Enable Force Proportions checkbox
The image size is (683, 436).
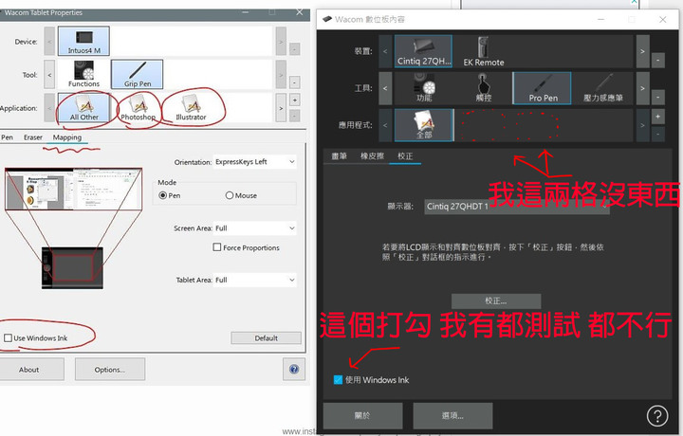coord(217,247)
